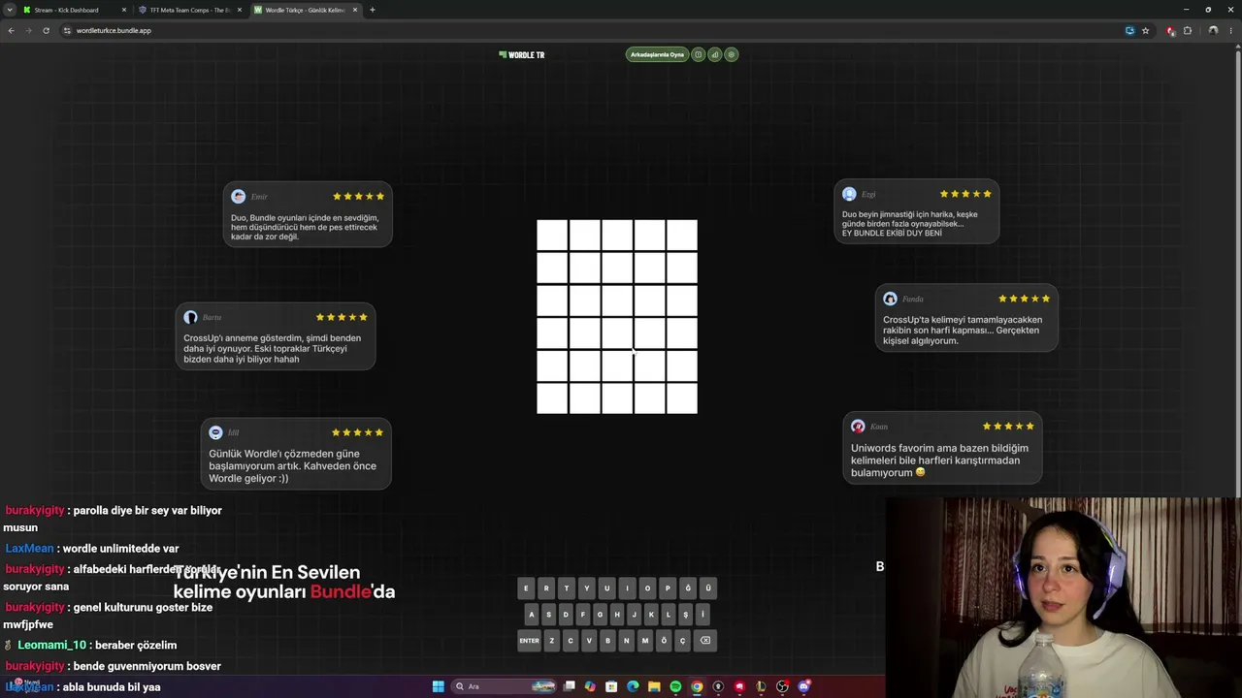Screen dimensions: 1242x698
Task: Click the address bar URL wordleturkce.bundle.app
Action: pyautogui.click(x=114, y=31)
